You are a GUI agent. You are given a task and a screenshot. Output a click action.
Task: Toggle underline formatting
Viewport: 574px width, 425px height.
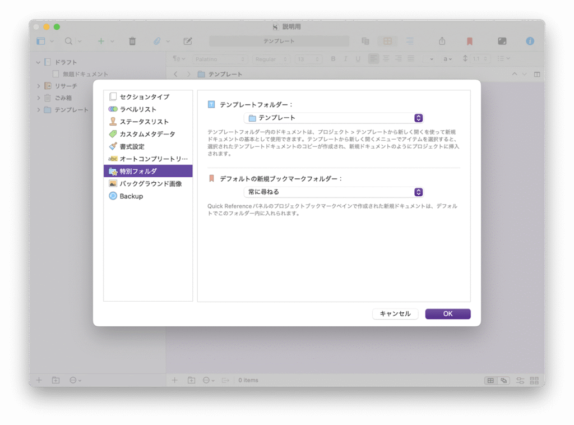pyautogui.click(x=358, y=58)
